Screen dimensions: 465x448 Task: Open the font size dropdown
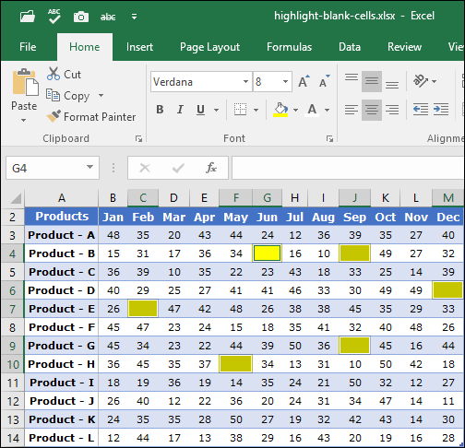point(285,82)
